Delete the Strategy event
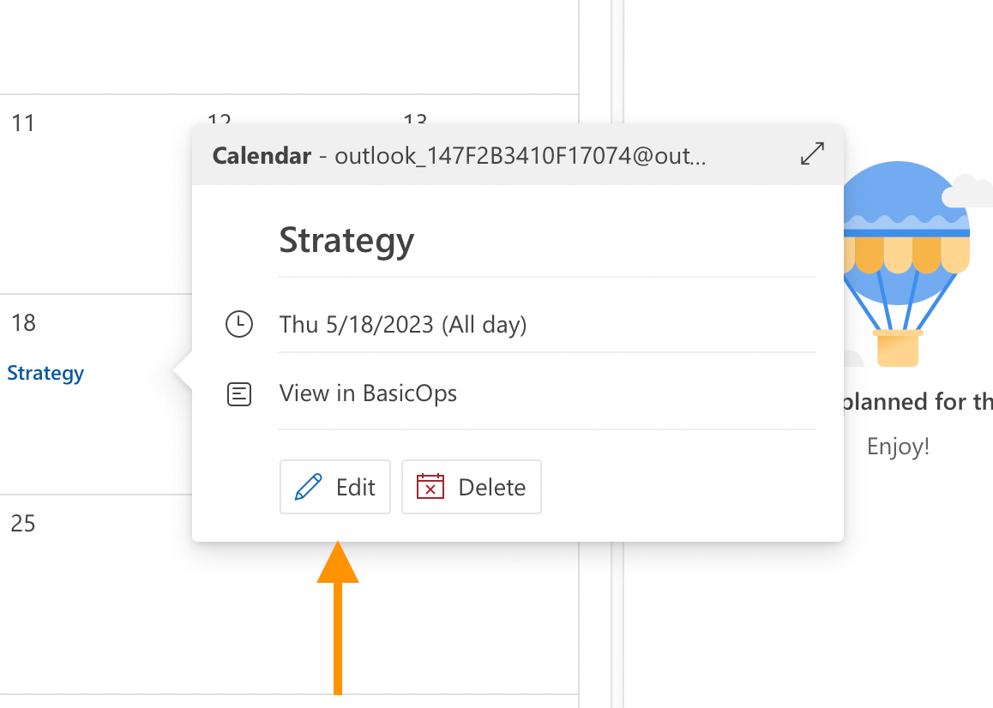The height and width of the screenshot is (708, 993). (x=471, y=486)
